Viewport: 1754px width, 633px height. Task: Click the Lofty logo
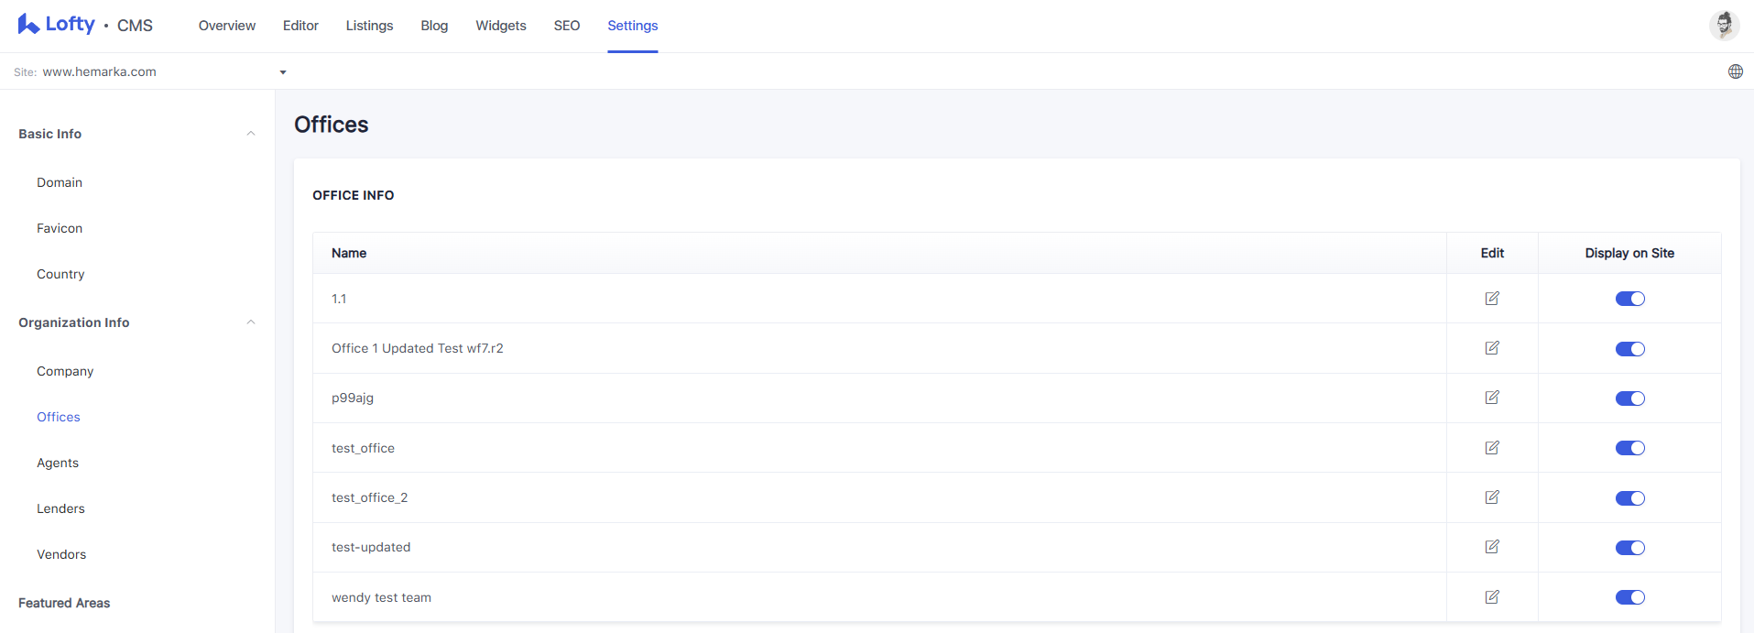pos(56,25)
